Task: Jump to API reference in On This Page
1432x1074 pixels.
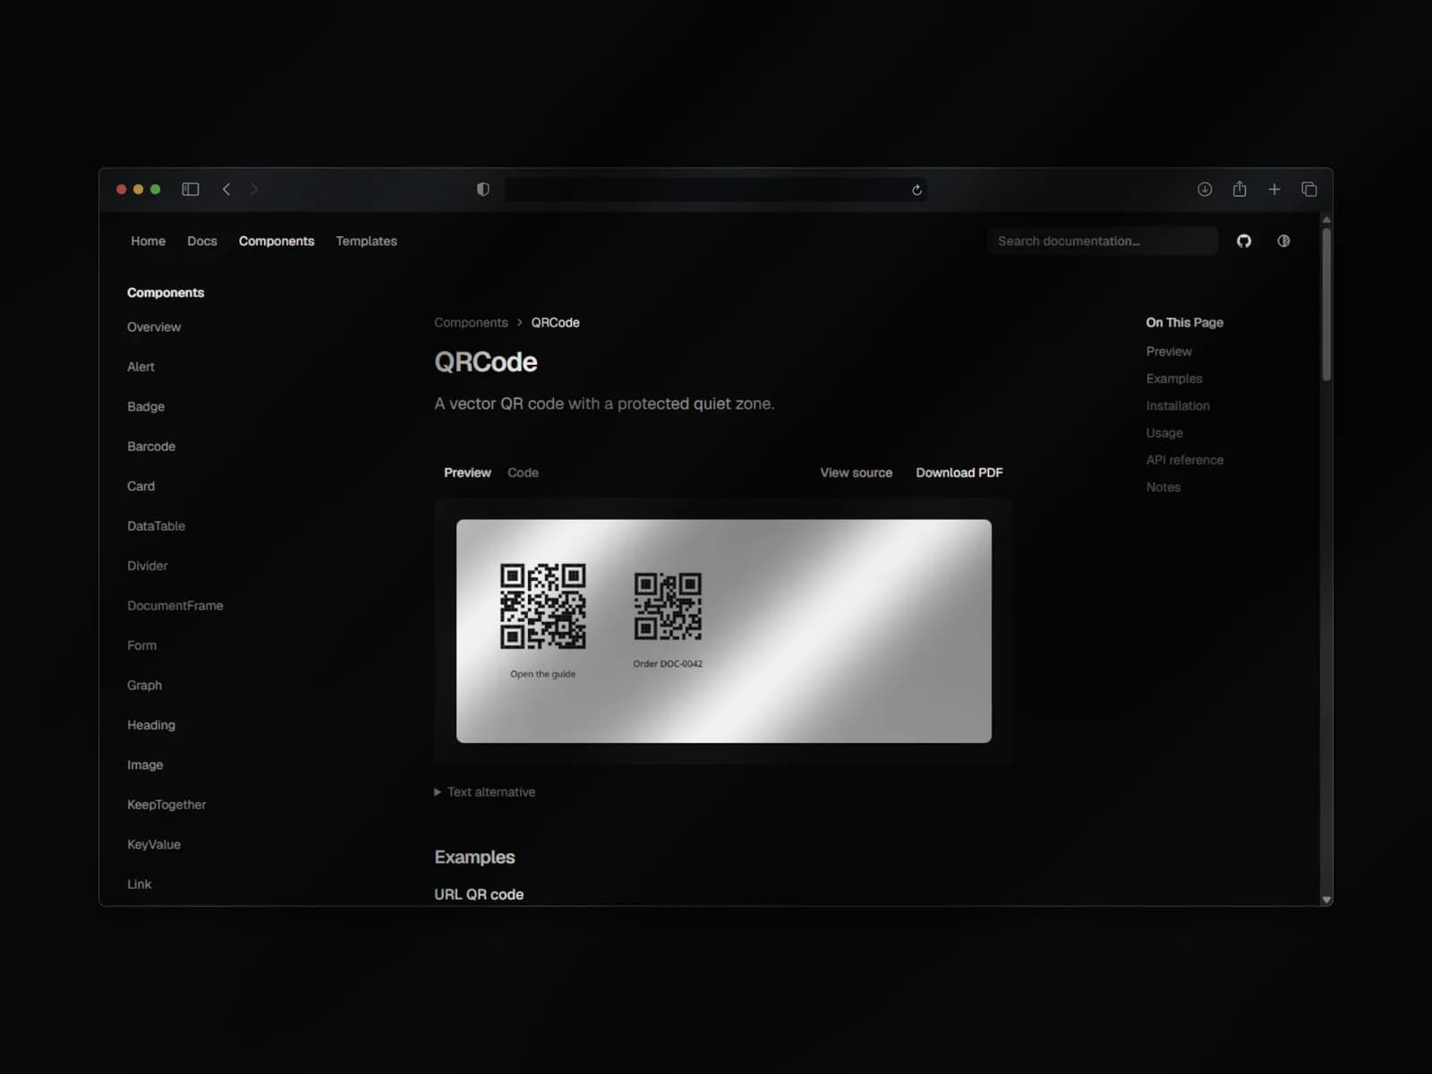Action: point(1184,460)
